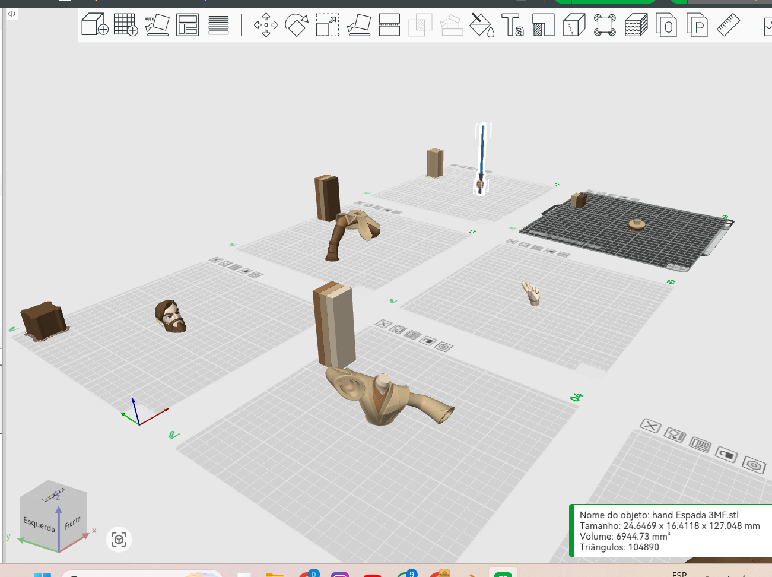Viewport: 772px width, 577px height.
Task: Open plate settings on the bottom-right plate
Action: [754, 465]
